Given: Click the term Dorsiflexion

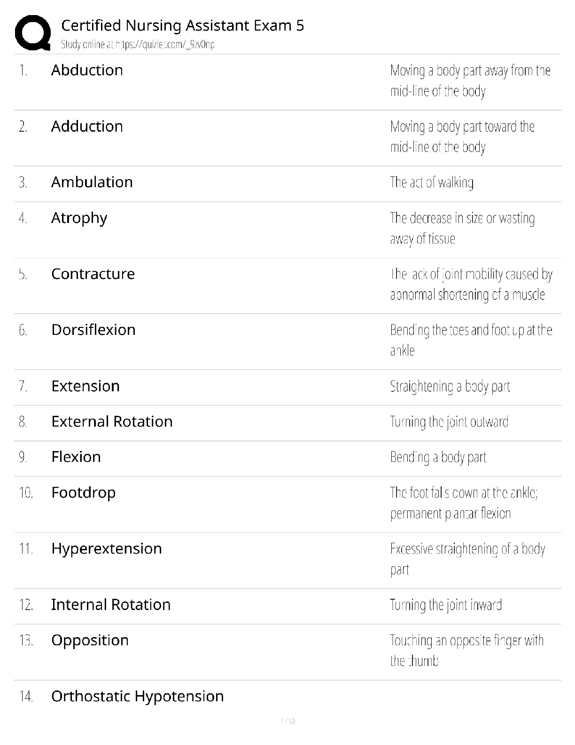Looking at the screenshot, I should point(93,330).
